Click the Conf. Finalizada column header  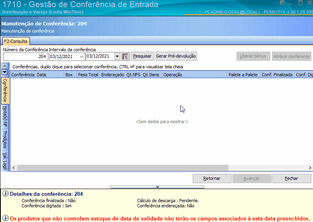click(278, 75)
